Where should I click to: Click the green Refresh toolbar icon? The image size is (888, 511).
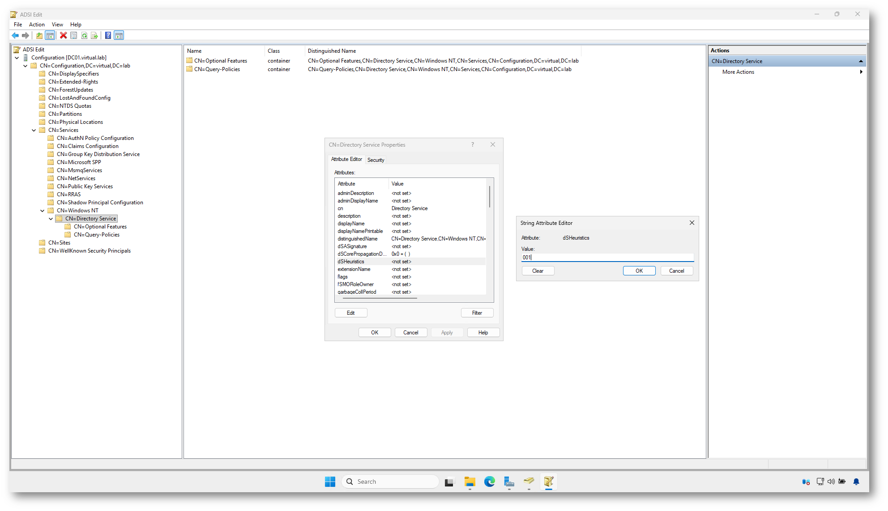[x=84, y=36]
